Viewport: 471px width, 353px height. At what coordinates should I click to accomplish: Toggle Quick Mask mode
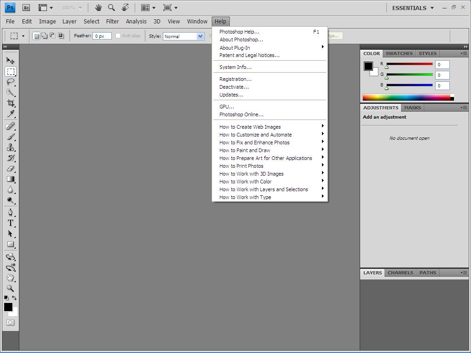tap(10, 322)
